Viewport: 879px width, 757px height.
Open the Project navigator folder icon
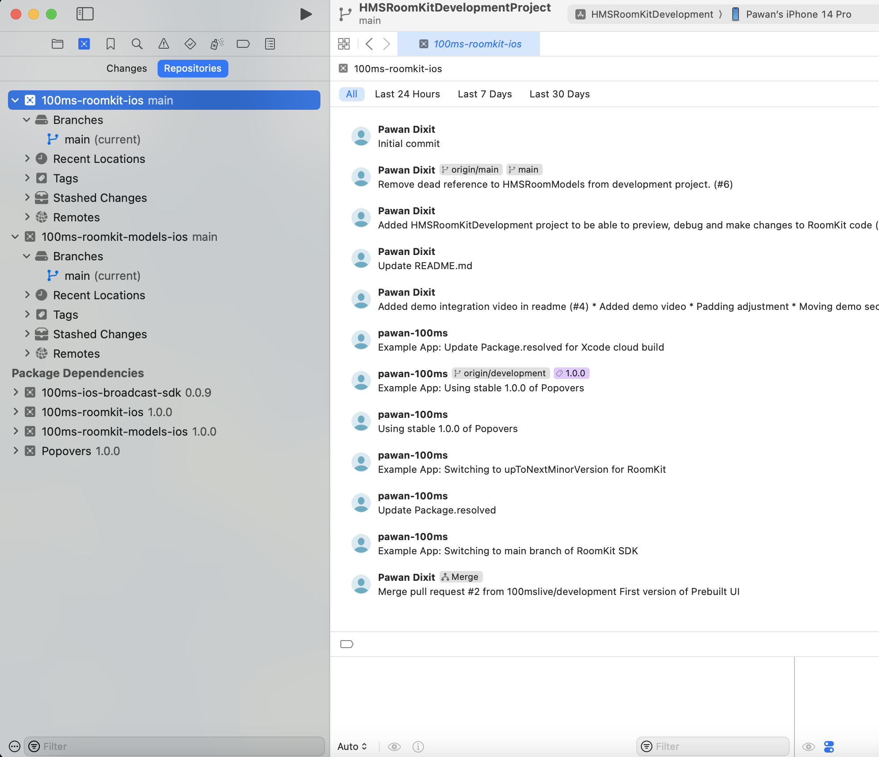(57, 44)
